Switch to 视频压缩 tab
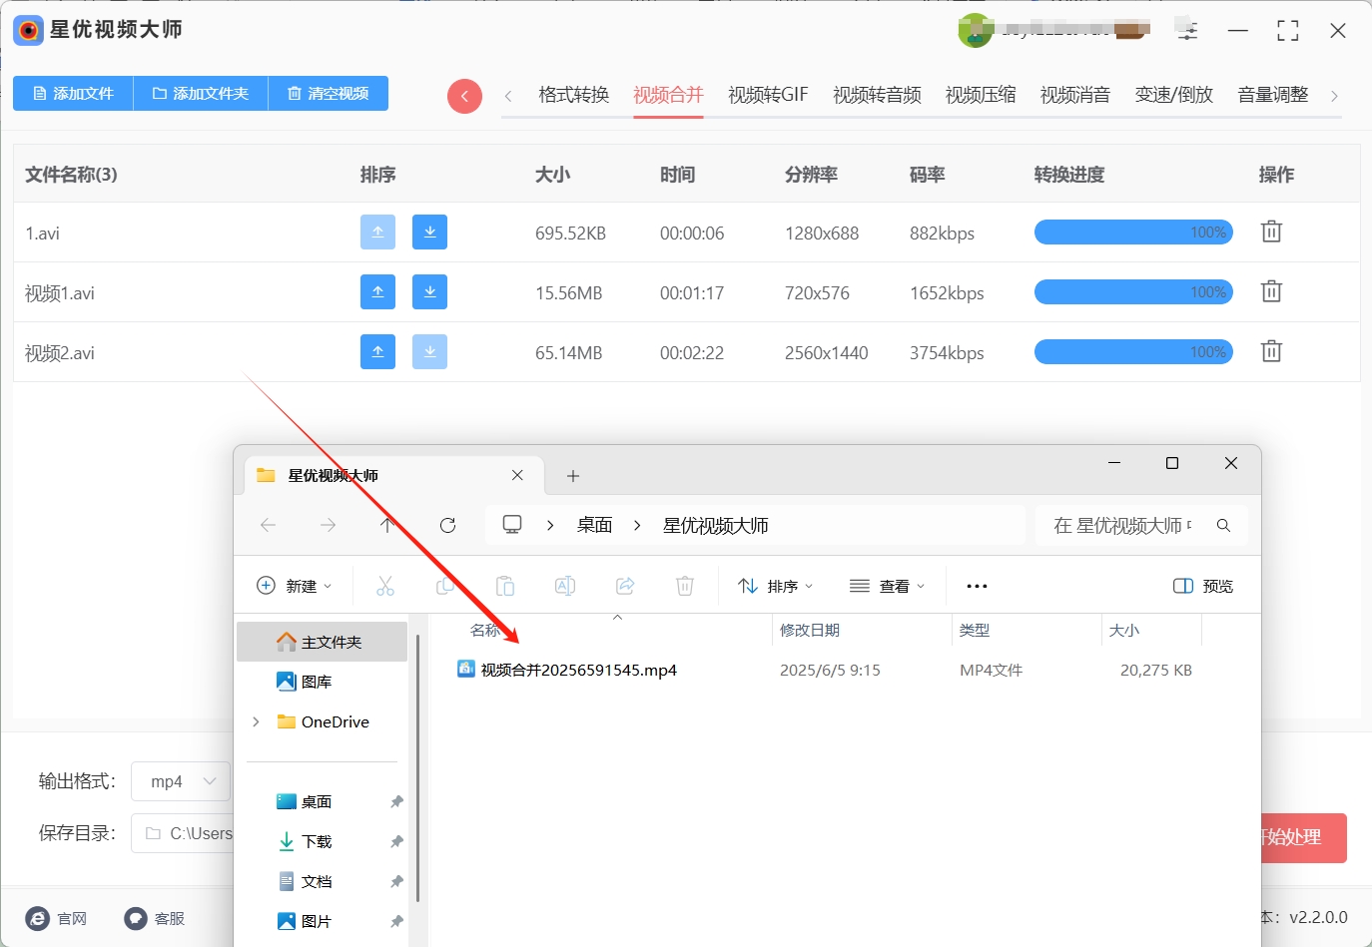Screen dimensions: 1372x947 pos(981,95)
